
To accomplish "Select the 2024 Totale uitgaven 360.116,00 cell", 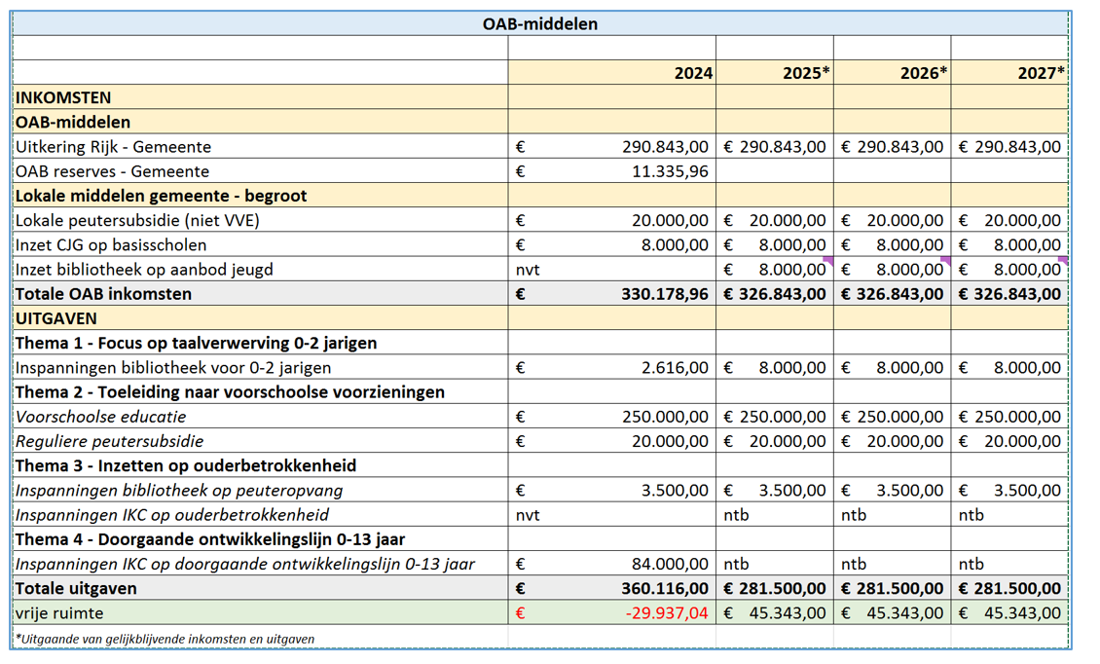I will click(x=611, y=588).
